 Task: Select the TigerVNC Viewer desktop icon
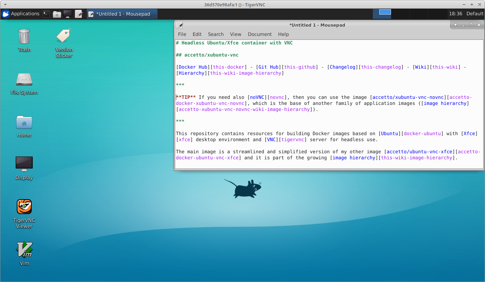coord(24,214)
